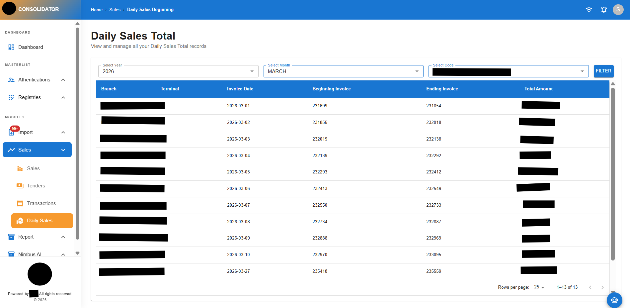630x308 pixels.
Task: Click the wifi status icon
Action: coord(589,10)
